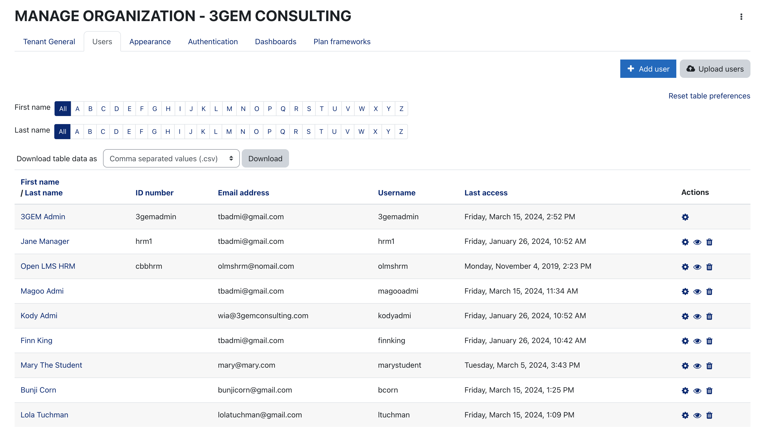Switch to the Appearance tab
The image size is (760, 437).
pos(150,42)
